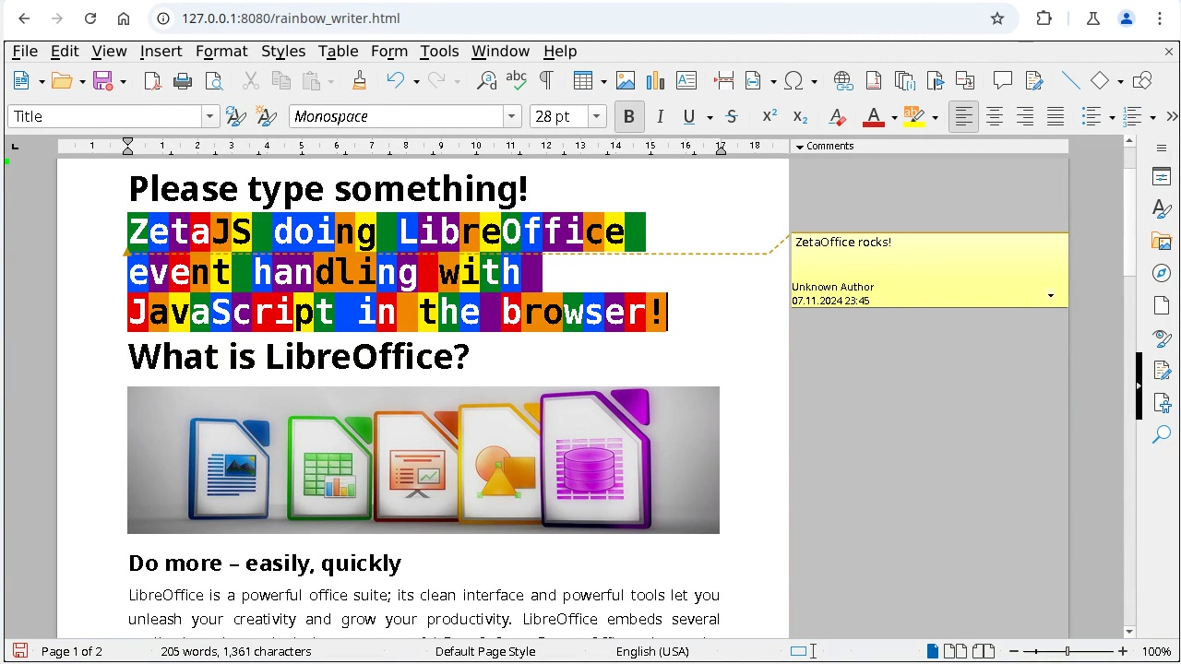Click the Undo arrow
This screenshot has height=664, width=1181.
click(x=396, y=81)
